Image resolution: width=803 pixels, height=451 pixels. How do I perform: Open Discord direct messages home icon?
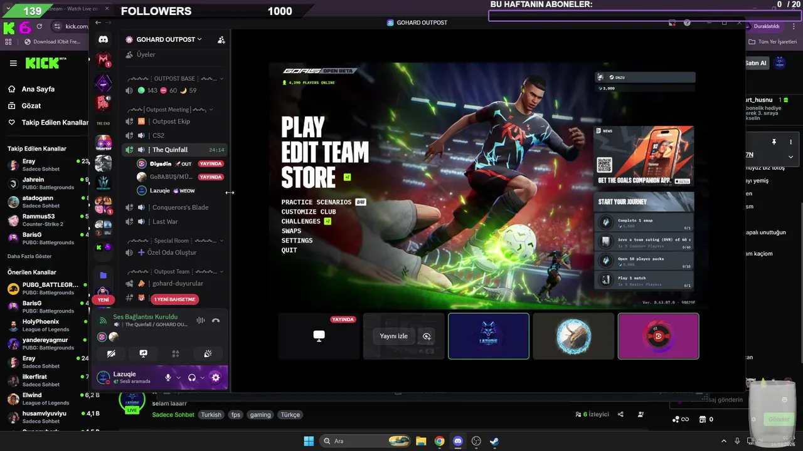pos(104,39)
